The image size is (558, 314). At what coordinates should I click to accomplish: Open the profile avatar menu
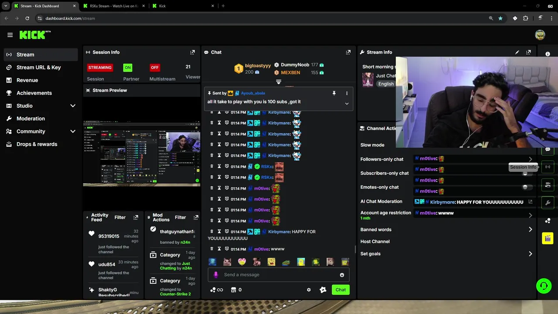540,35
